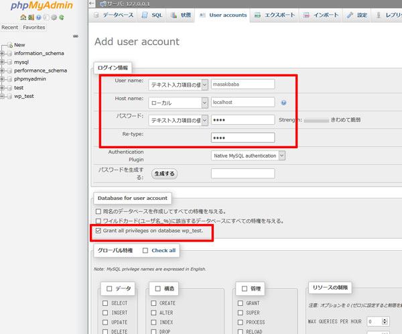402x334 pixels.
Task: Check 'create database with same name' option
Action: pos(98,211)
